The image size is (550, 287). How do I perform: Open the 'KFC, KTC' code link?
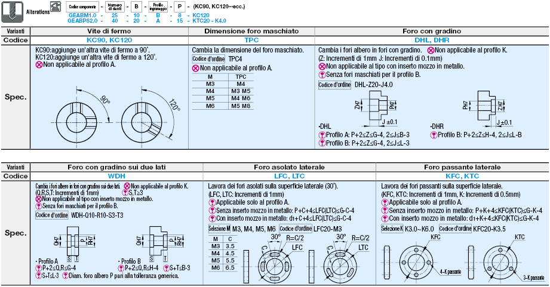tap(462, 176)
